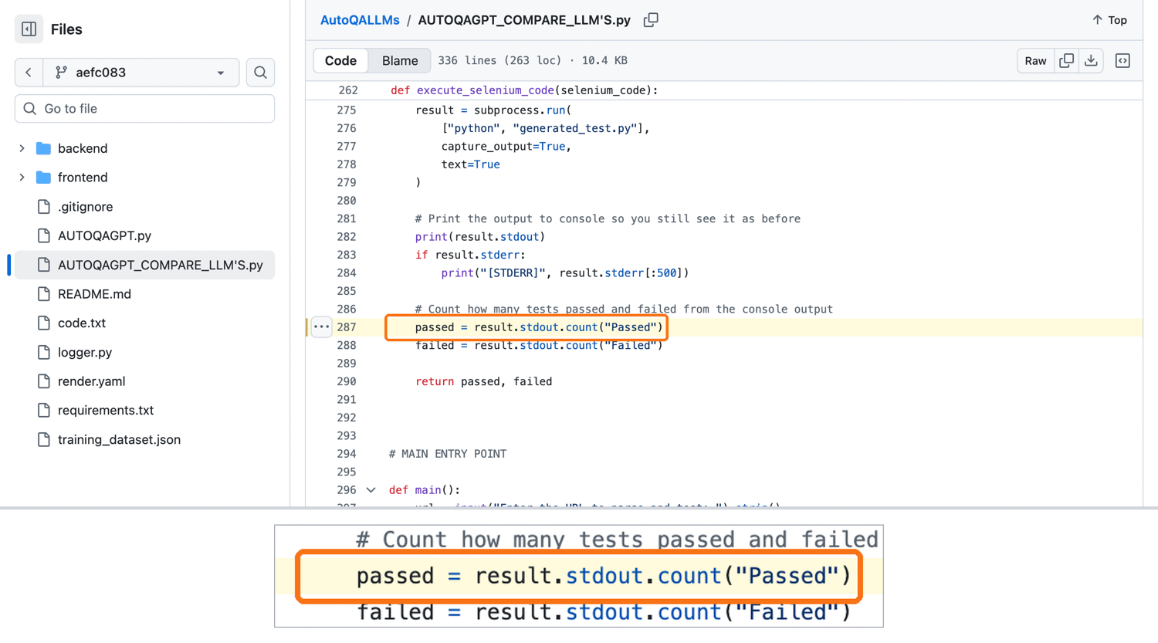1158x643 pixels.
Task: Switch to the Blame tab
Action: pyautogui.click(x=400, y=60)
